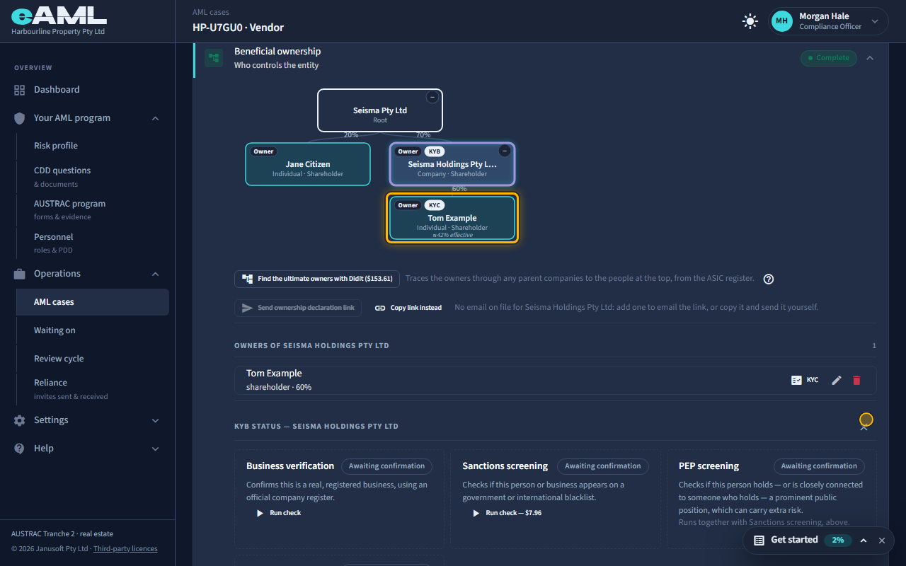Open Risk profile page
Image resolution: width=906 pixels, height=566 pixels.
click(93, 146)
